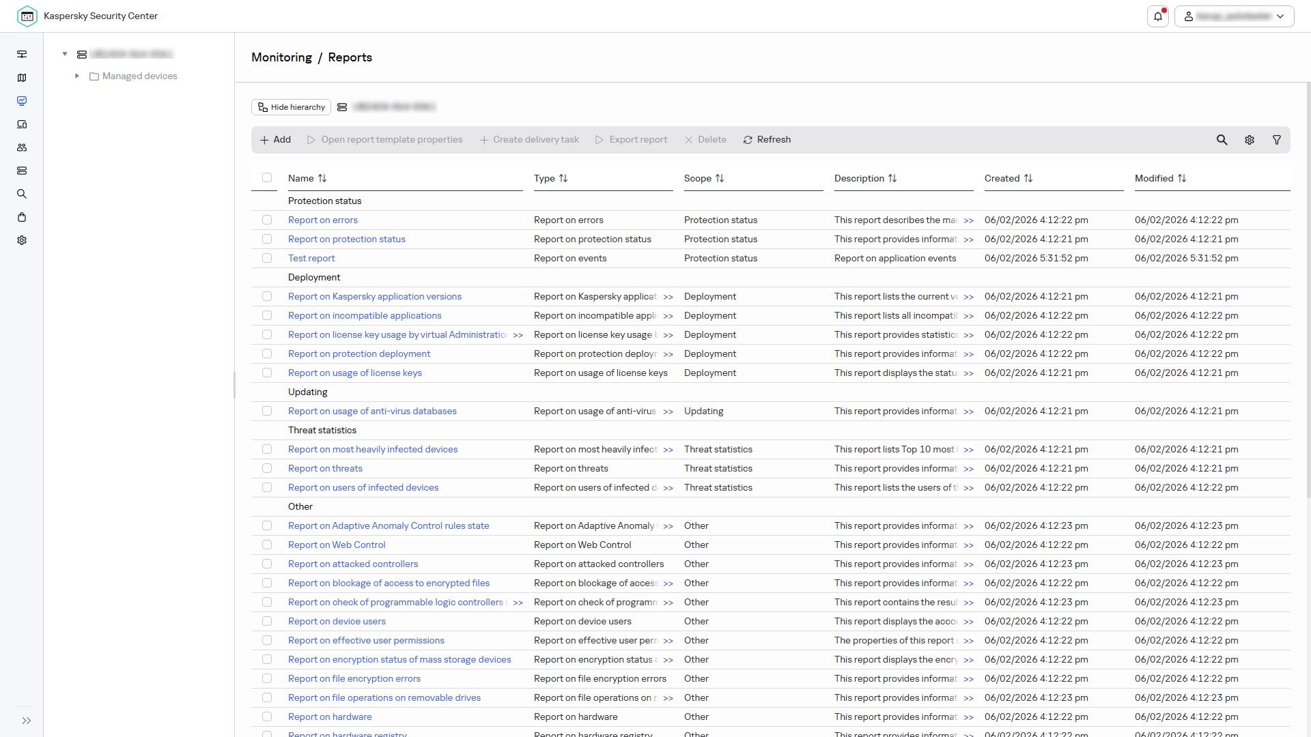Open the devices icon in left sidebar

(22, 124)
